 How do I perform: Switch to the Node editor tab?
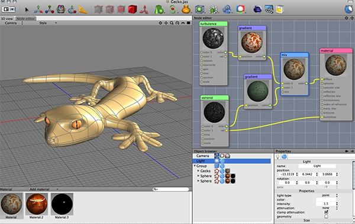pyautogui.click(x=26, y=18)
